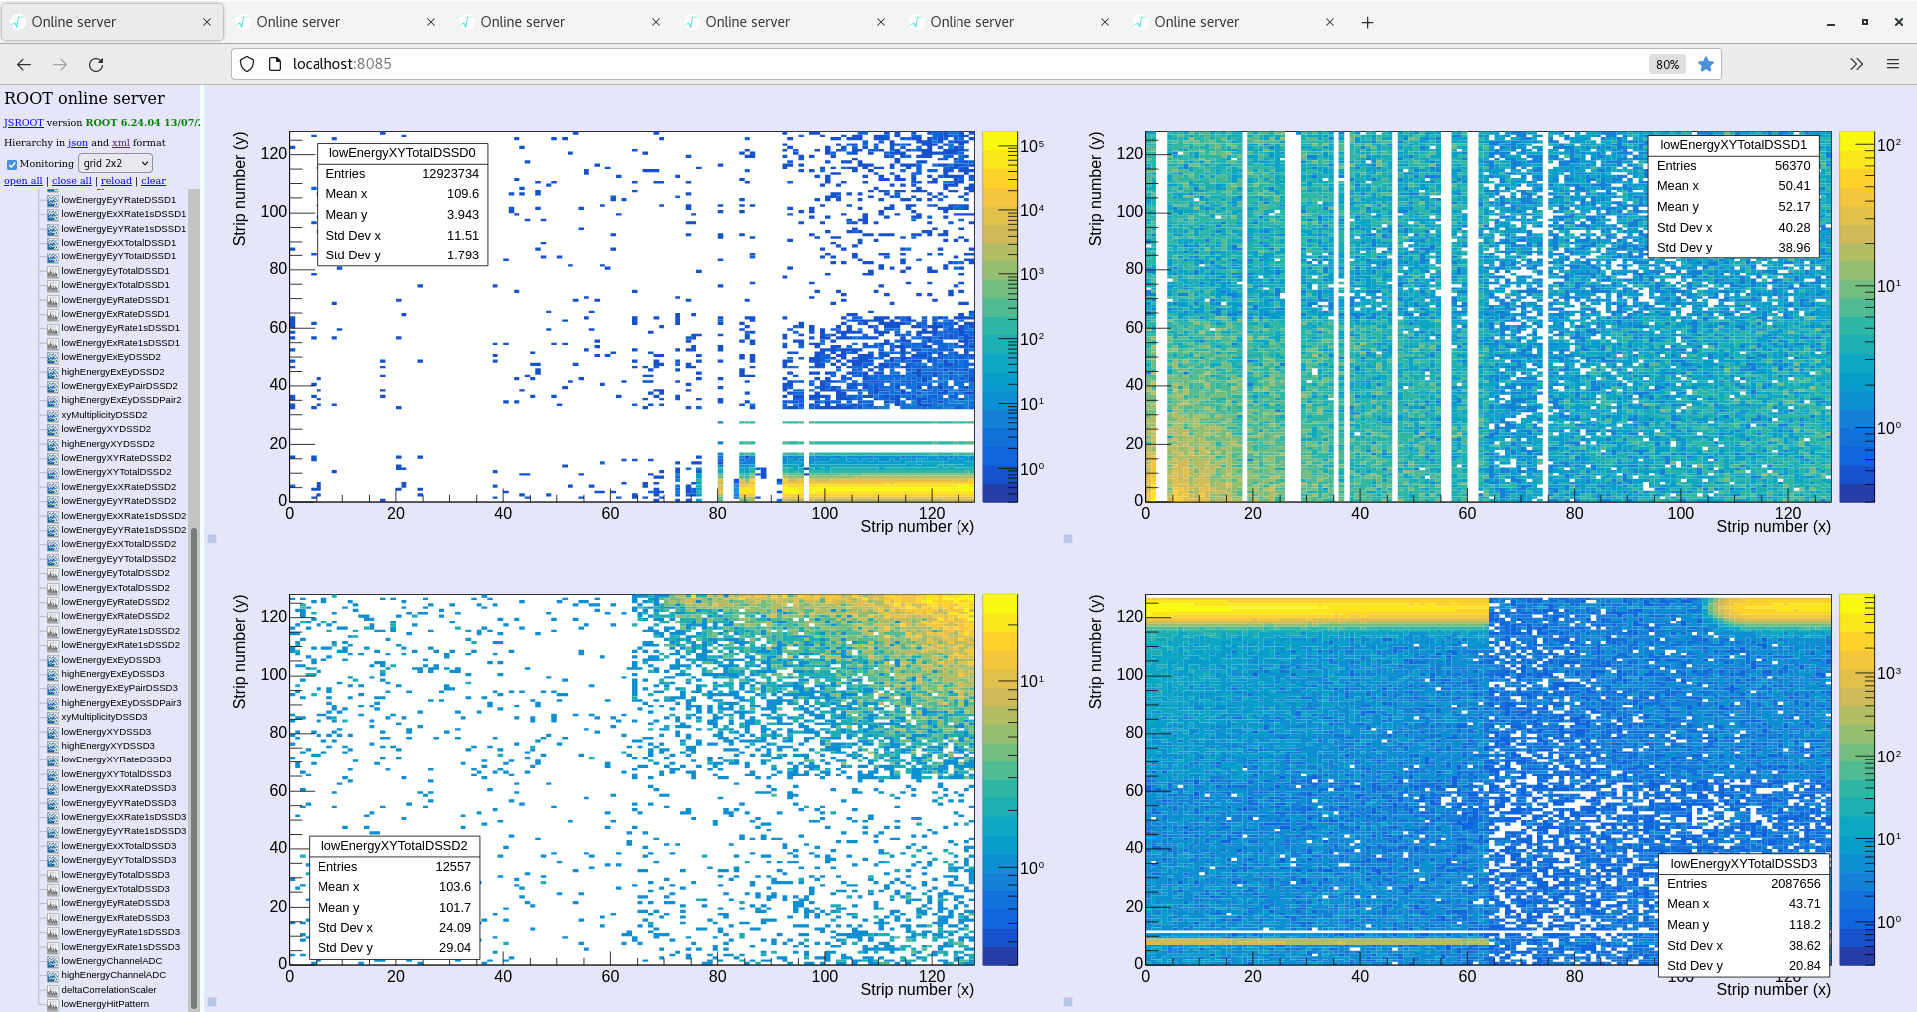
Task: Click the 'reload' link in sidebar
Action: click(116, 181)
